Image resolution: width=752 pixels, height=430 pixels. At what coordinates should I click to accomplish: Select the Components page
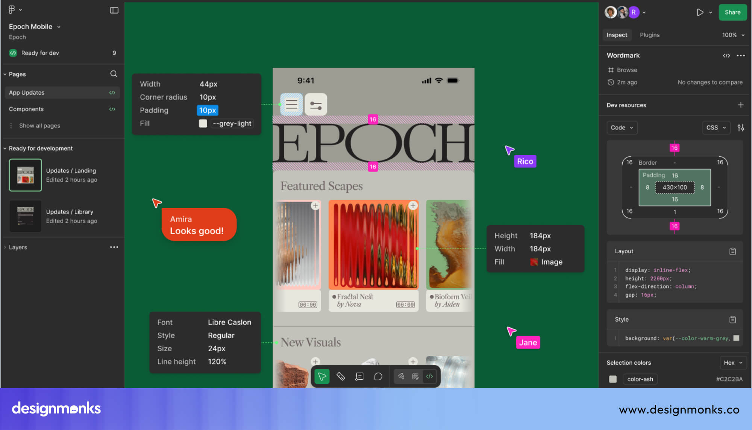(x=26, y=109)
